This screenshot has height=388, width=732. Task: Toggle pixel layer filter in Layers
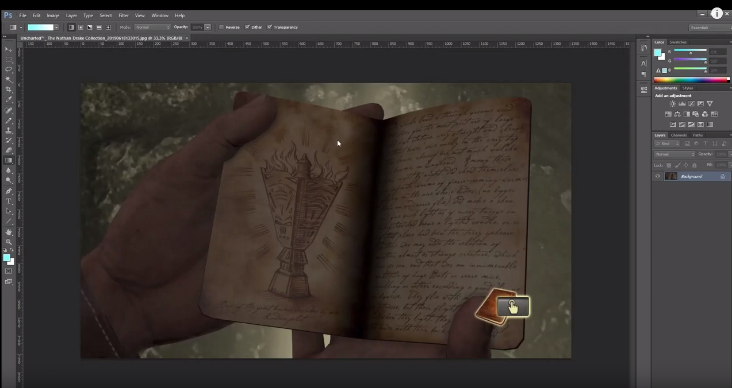pos(687,143)
